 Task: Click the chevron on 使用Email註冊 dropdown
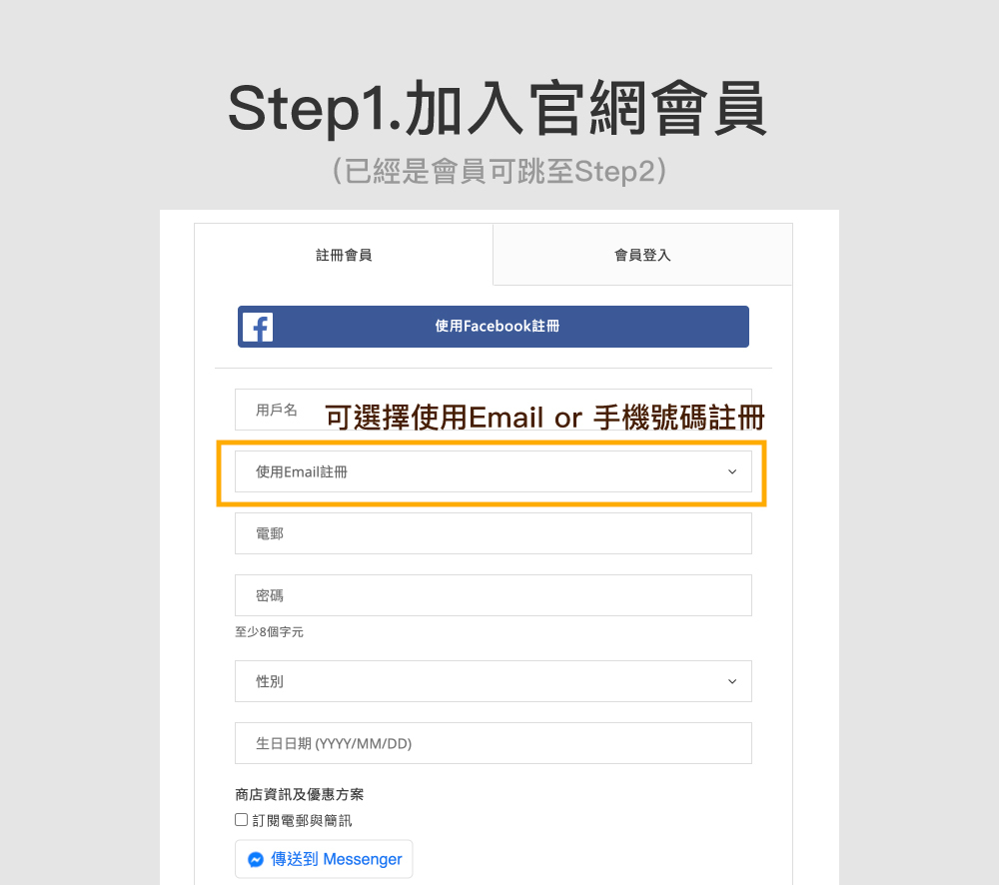pos(732,472)
